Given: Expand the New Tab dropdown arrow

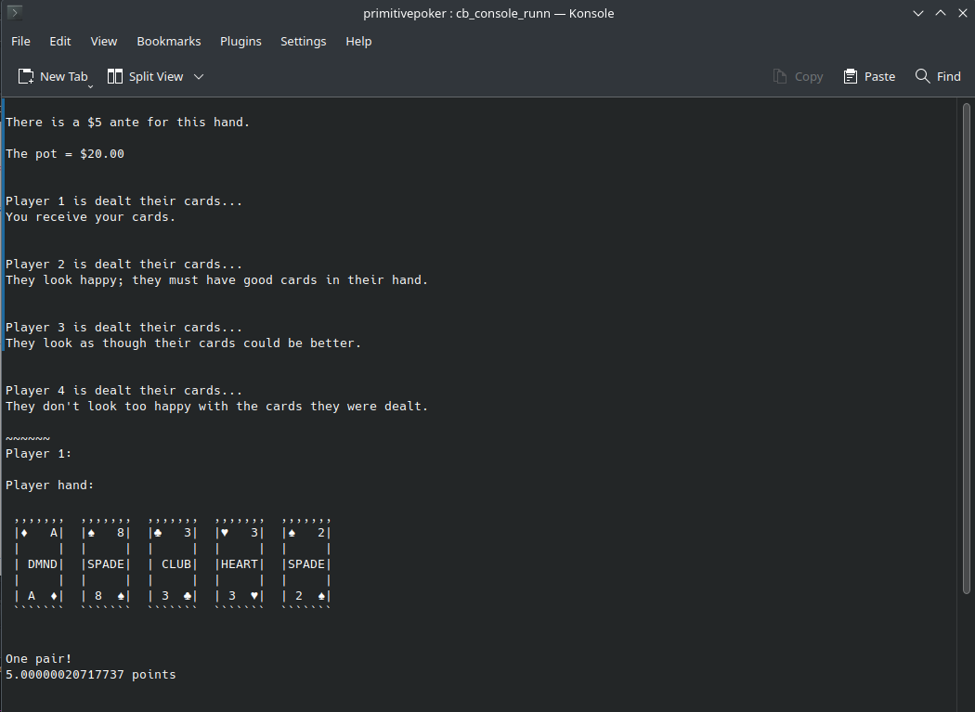Looking at the screenshot, I should click(x=90, y=86).
